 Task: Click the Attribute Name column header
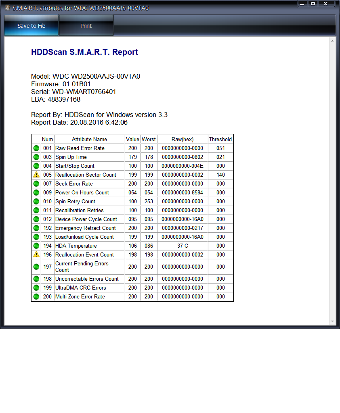click(x=89, y=139)
